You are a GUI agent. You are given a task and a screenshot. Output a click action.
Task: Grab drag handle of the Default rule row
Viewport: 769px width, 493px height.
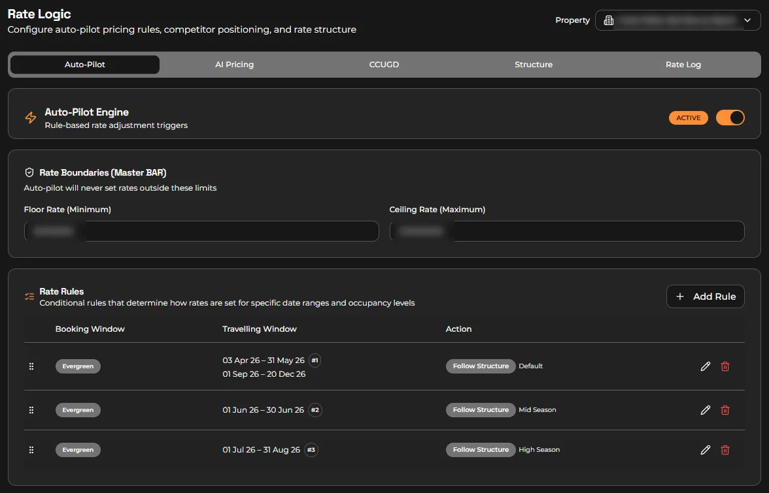click(x=31, y=366)
